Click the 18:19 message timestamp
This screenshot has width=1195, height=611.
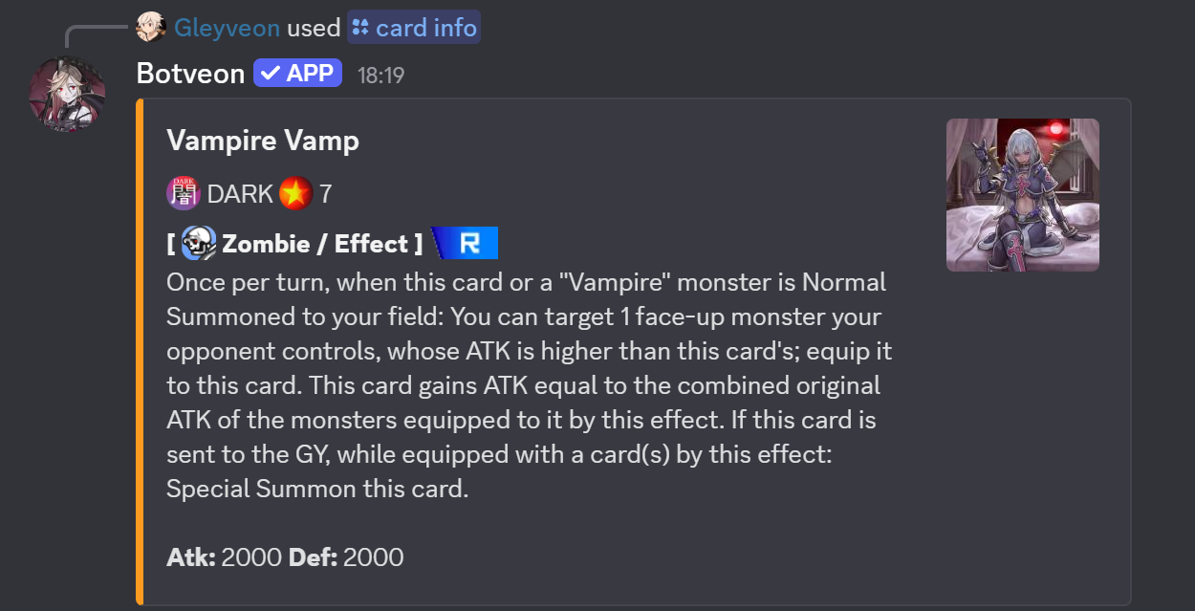coord(380,75)
